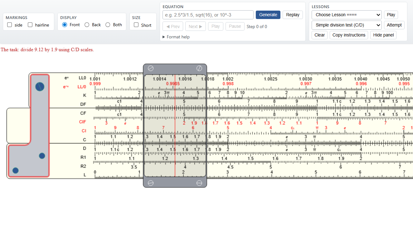Viewport: 413px width, 232px height.
Task: Click the bottom-left blue rivet on the bracket
Action: pyautogui.click(x=15, y=171)
